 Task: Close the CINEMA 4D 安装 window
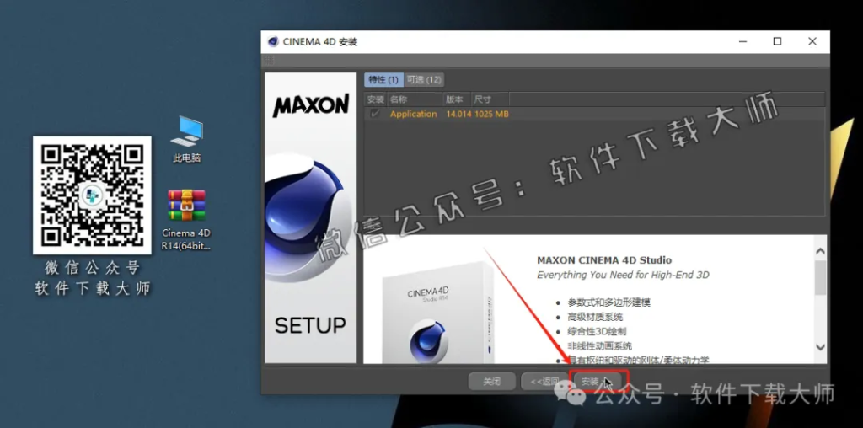tap(812, 42)
